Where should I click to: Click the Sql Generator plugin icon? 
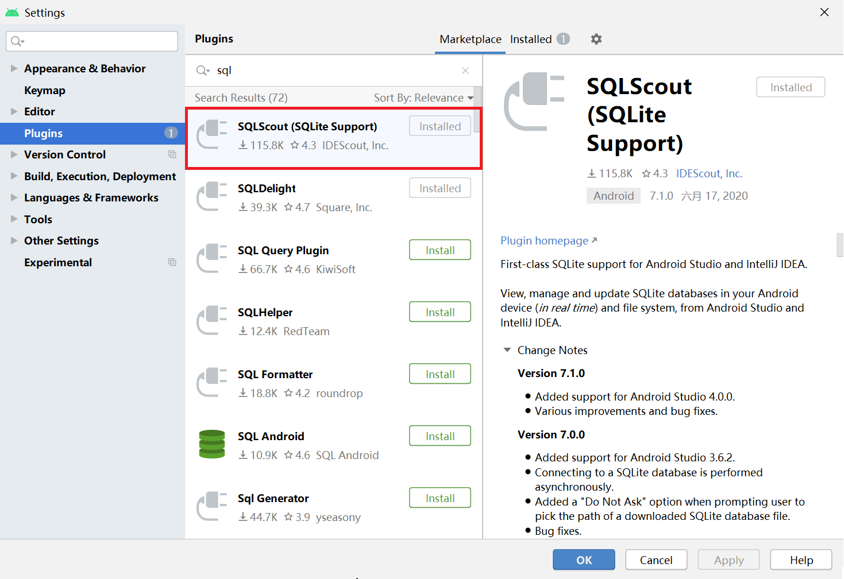(211, 507)
